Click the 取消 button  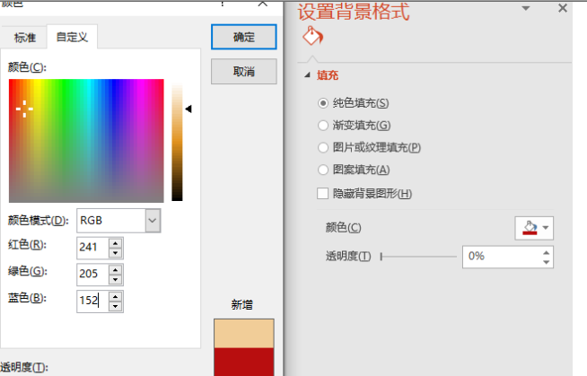pyautogui.click(x=244, y=72)
